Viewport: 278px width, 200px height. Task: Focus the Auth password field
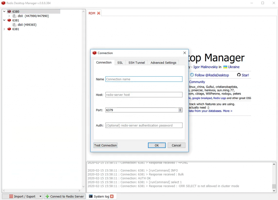tap(144, 125)
